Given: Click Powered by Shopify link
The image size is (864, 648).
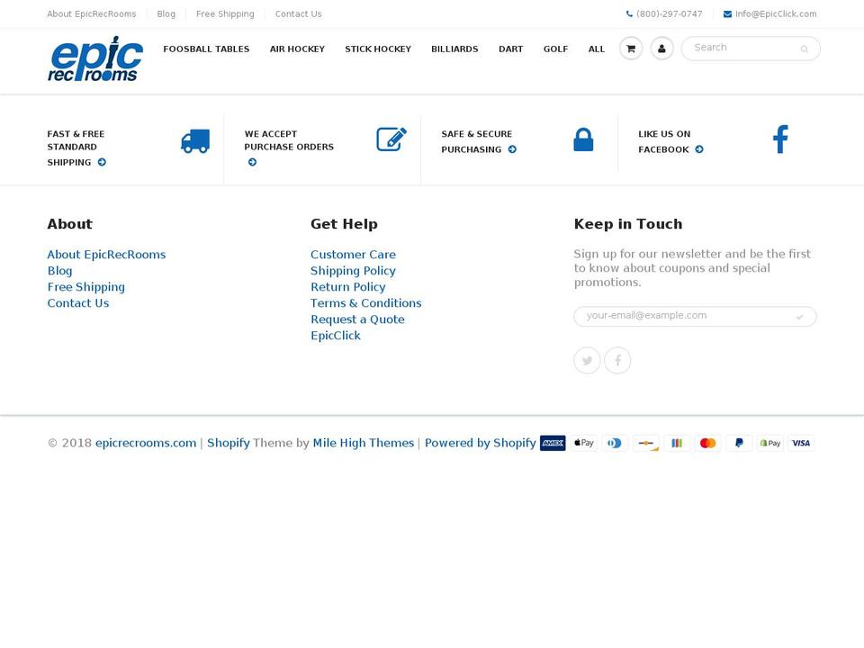Looking at the screenshot, I should pos(480,443).
